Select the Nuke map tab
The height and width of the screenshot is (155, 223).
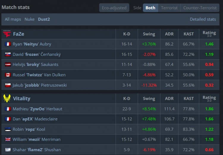29,19
